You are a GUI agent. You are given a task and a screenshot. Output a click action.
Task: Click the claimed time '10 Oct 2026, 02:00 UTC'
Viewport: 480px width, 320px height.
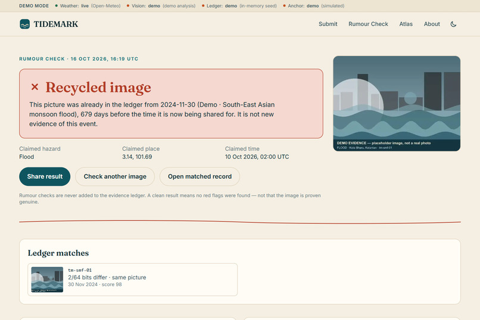coord(257,157)
